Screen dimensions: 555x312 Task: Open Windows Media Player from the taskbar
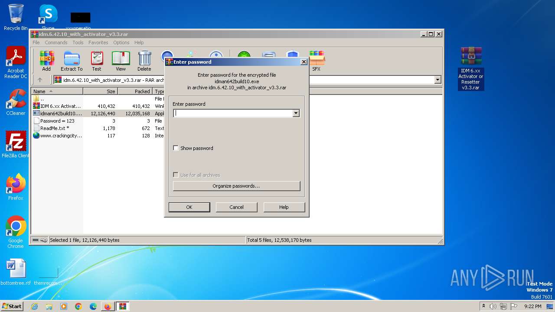click(64, 306)
